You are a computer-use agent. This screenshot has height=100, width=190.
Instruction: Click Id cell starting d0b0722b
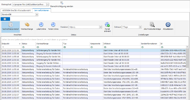click(173, 54)
